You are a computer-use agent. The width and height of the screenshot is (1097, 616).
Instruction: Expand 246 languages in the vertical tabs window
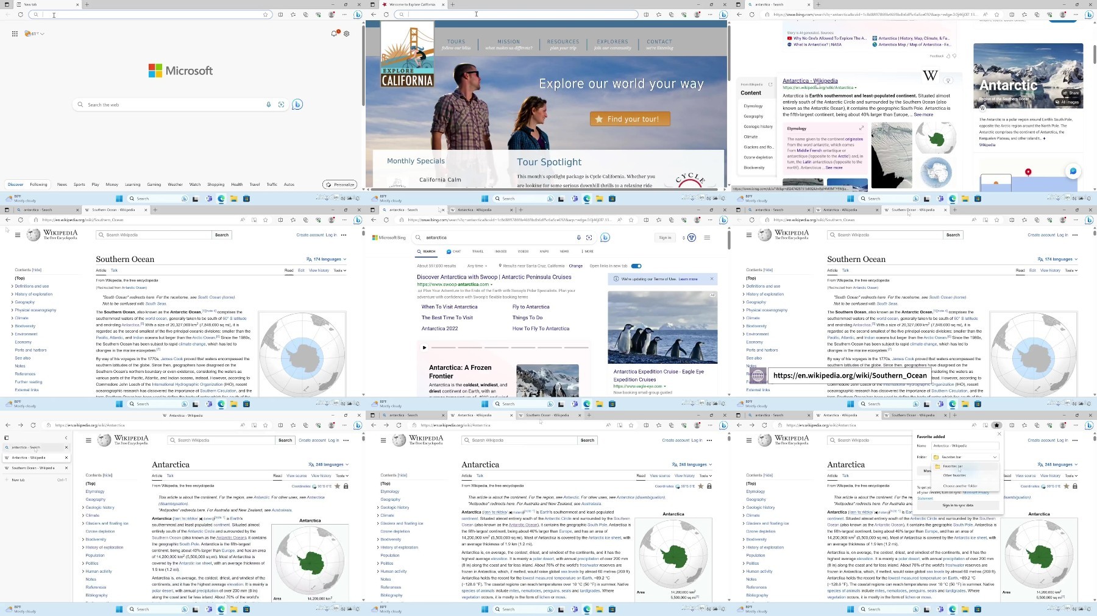[x=328, y=464]
